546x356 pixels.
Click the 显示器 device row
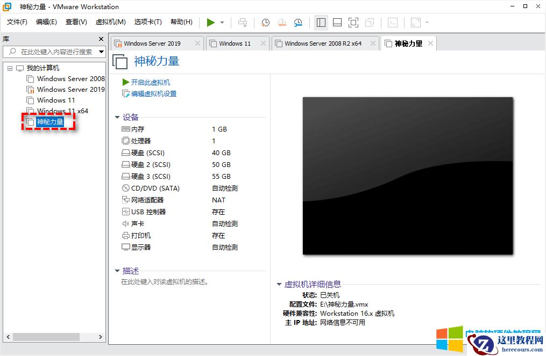180,248
